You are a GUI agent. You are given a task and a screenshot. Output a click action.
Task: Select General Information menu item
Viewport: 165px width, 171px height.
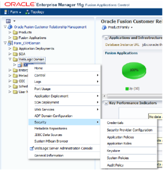coord(64,156)
